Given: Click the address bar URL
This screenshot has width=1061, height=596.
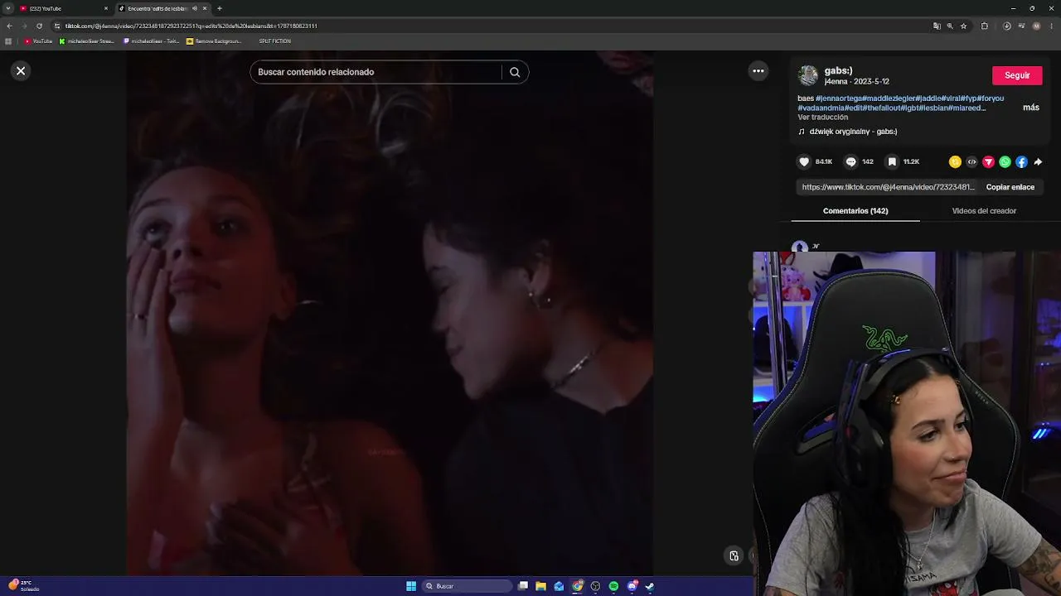Looking at the screenshot, I should 191,26.
